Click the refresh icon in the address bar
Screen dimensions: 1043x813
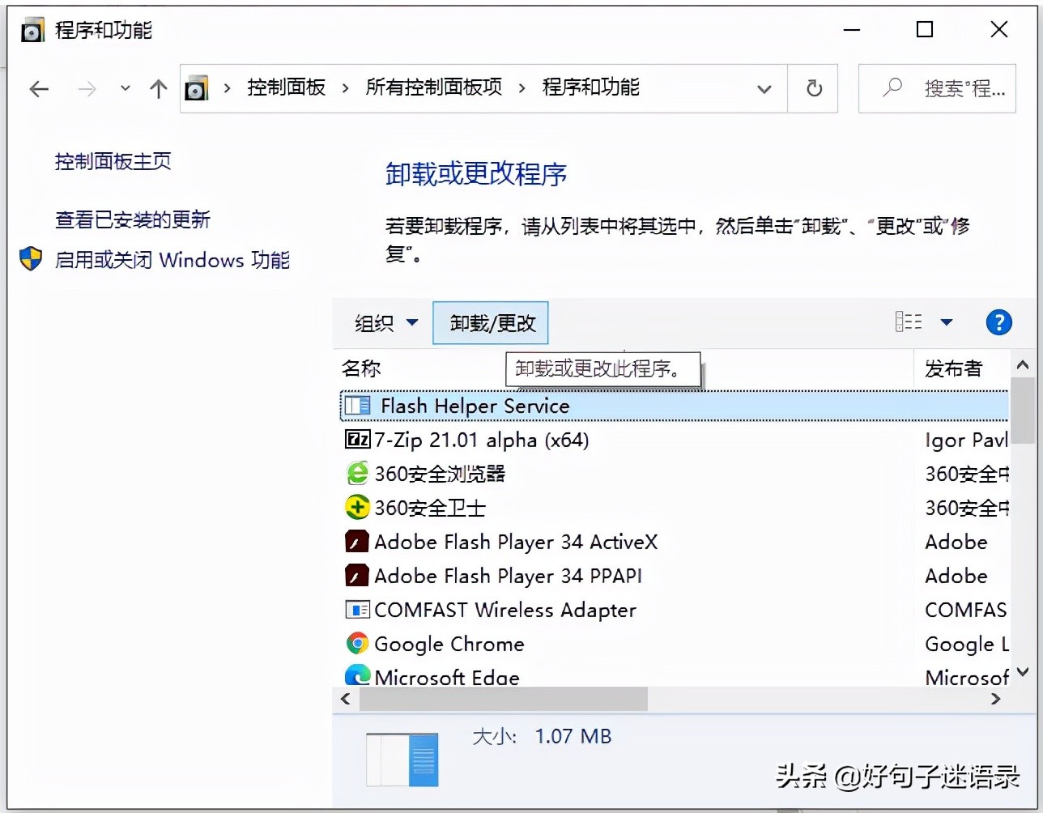[x=813, y=89]
